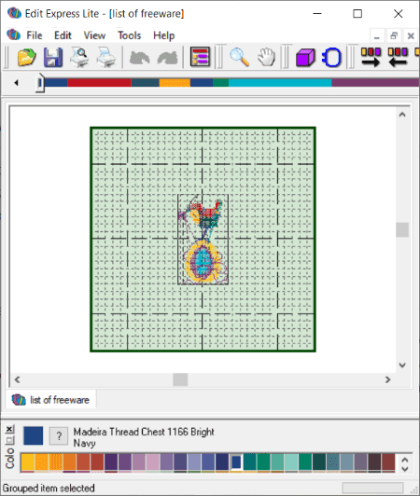Pick the selected Bright Navy palette swatch
The image size is (420, 496).
pos(236,462)
